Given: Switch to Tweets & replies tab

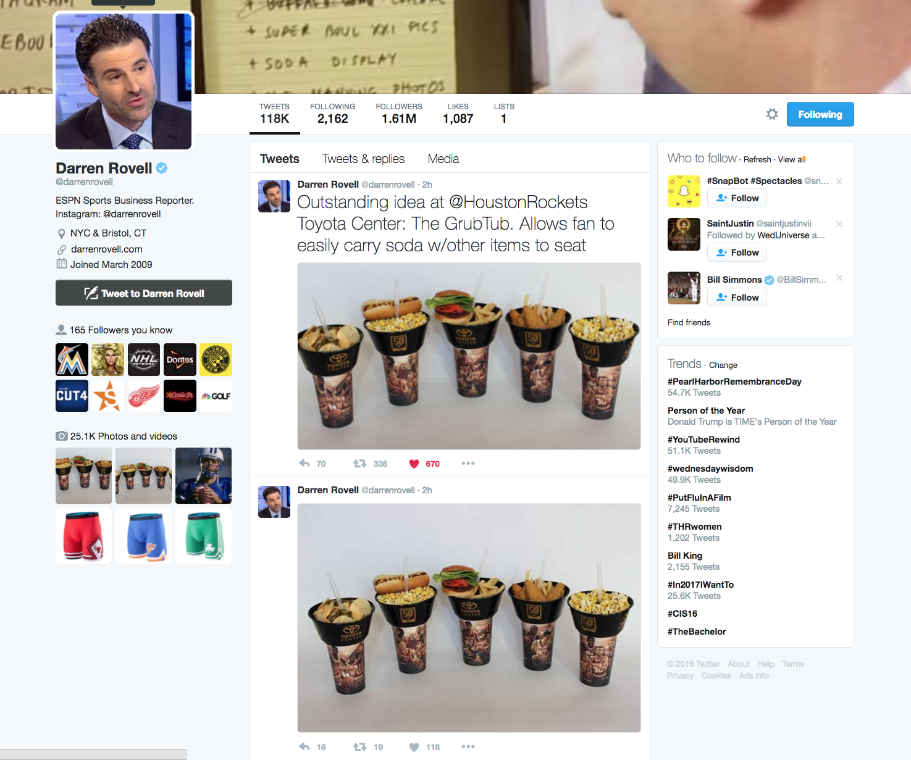Looking at the screenshot, I should tap(363, 159).
